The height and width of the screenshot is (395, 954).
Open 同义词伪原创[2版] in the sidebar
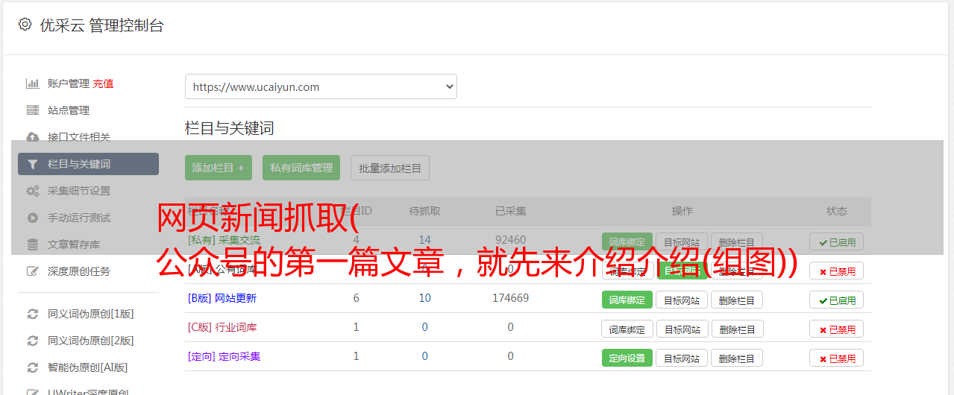tap(91, 341)
